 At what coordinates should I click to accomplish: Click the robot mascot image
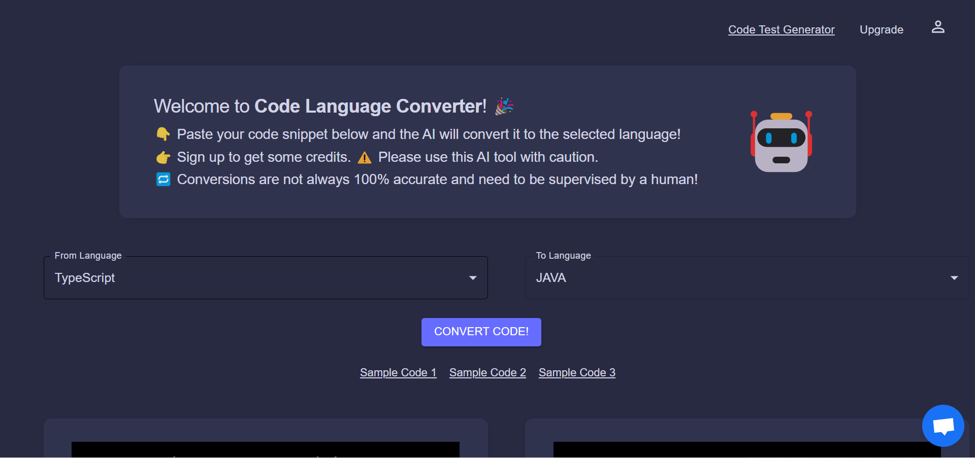point(781,142)
